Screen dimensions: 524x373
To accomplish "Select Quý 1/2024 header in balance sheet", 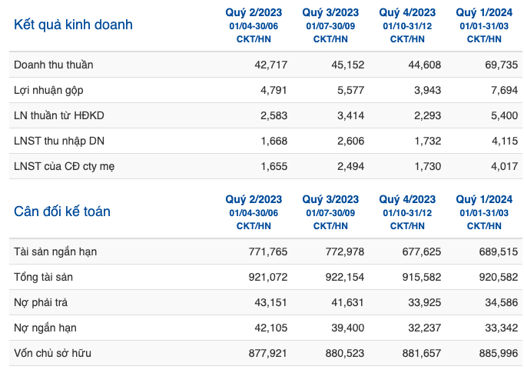I will (x=484, y=200).
